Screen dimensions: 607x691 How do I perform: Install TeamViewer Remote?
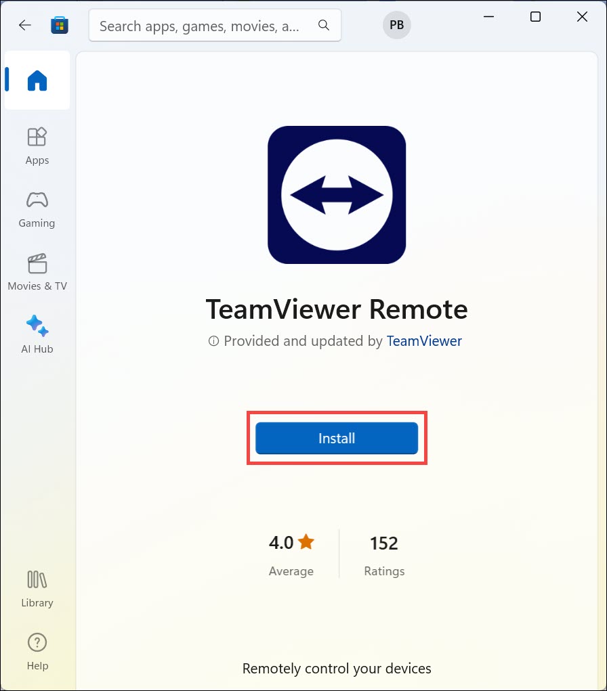point(337,438)
